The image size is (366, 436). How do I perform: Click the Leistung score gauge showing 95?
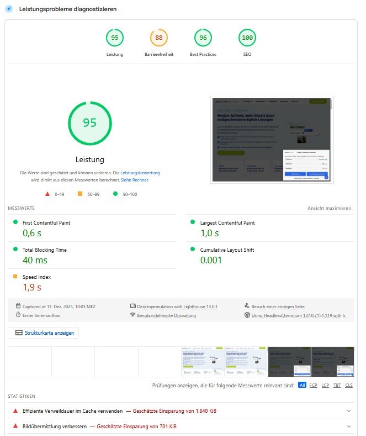(115, 38)
